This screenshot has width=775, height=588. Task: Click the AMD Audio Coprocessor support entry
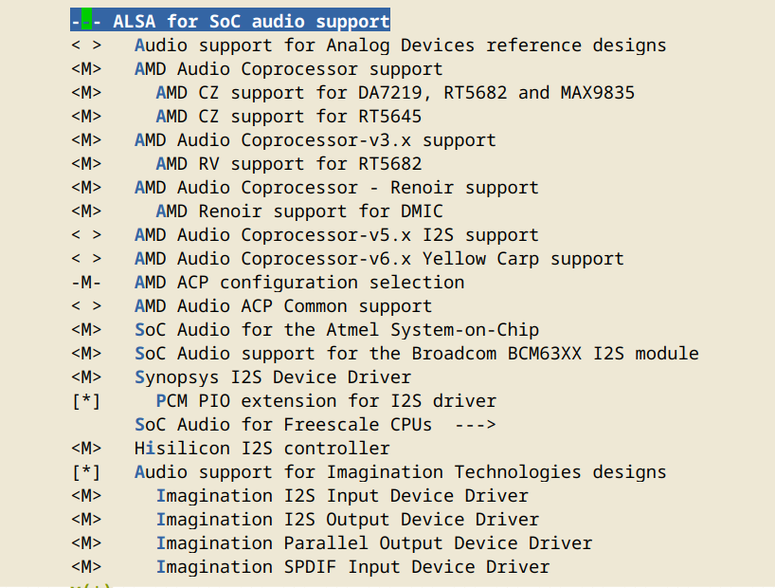pos(288,69)
